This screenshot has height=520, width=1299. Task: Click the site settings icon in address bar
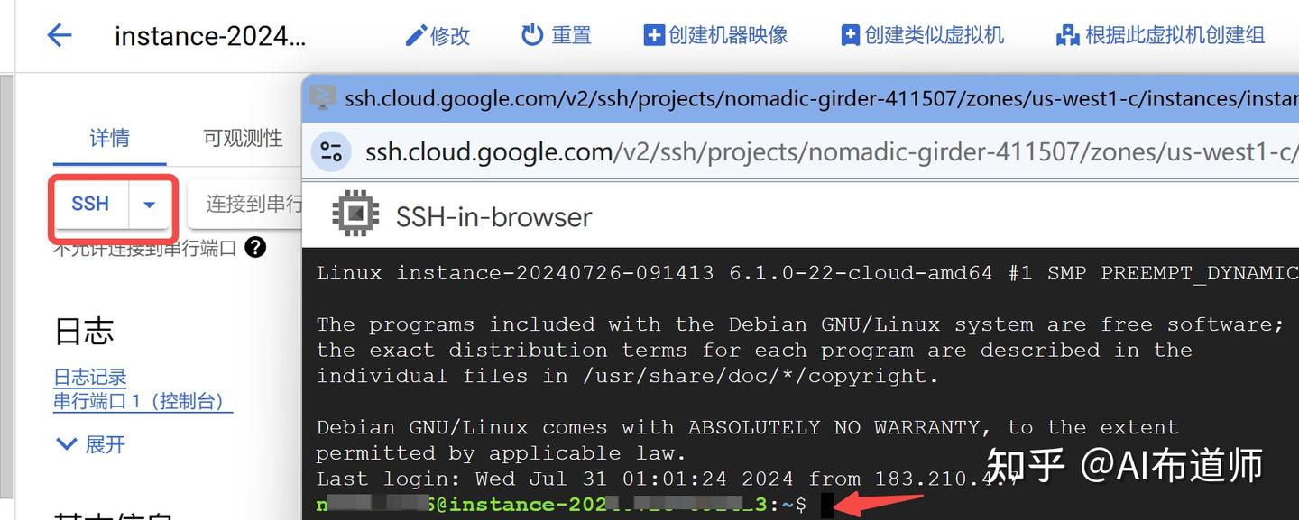(331, 151)
